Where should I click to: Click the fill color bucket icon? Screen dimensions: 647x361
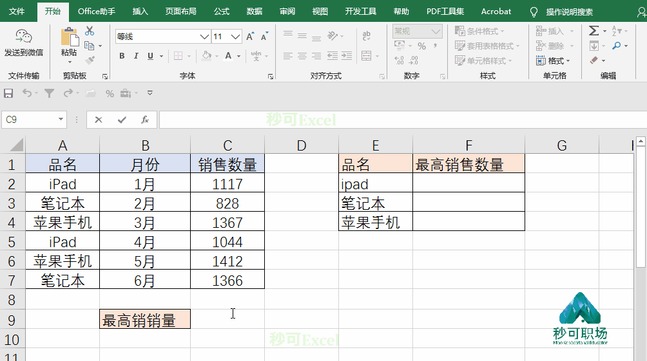[206, 56]
